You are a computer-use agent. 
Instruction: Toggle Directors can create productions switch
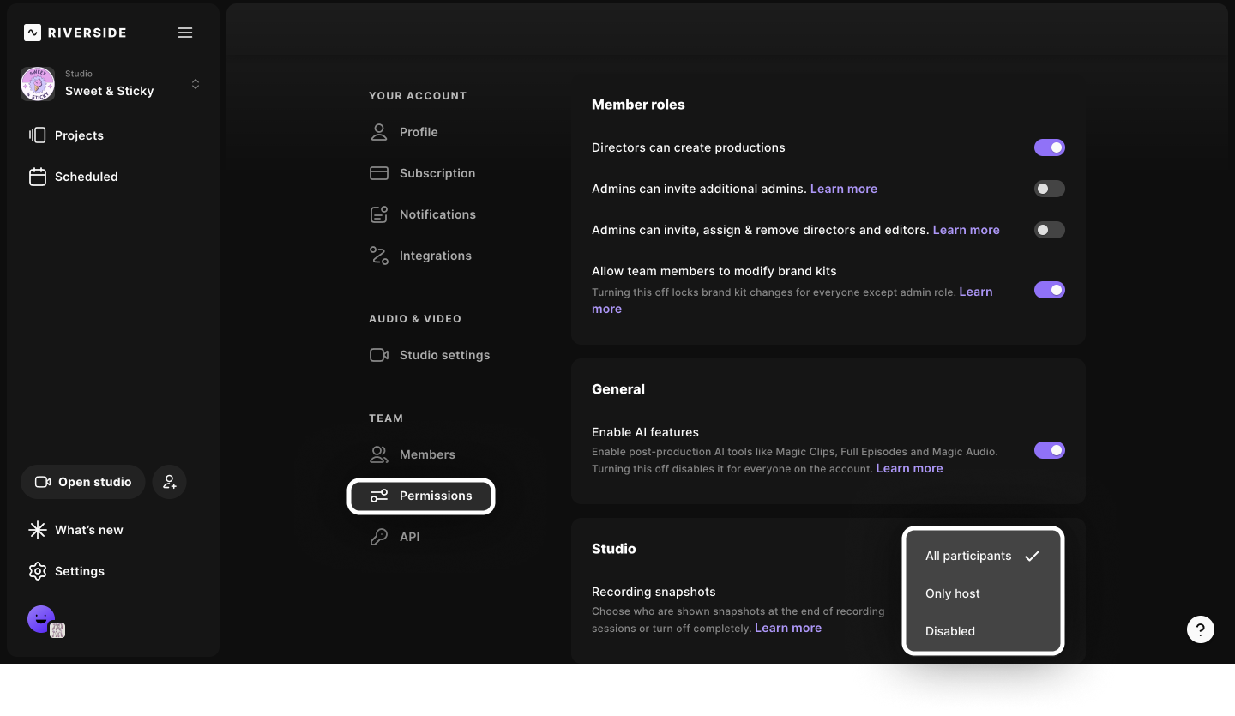pos(1049,147)
